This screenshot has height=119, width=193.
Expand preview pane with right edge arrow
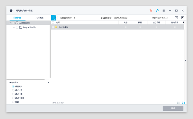click(185, 60)
